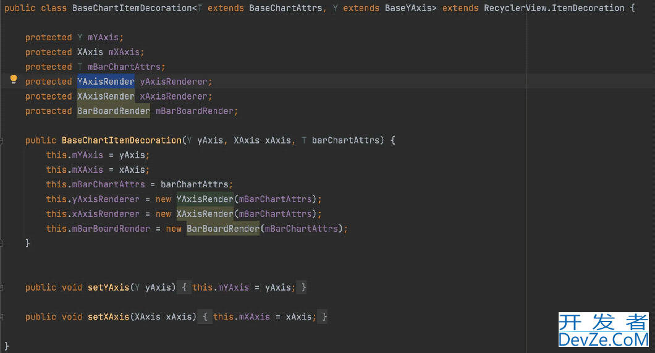Click BaseChartAttrs in the class declaration
The image size is (655, 353).
click(285, 8)
